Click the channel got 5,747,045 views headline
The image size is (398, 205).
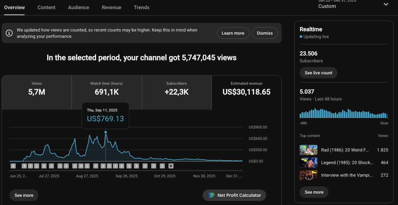pos(142,58)
